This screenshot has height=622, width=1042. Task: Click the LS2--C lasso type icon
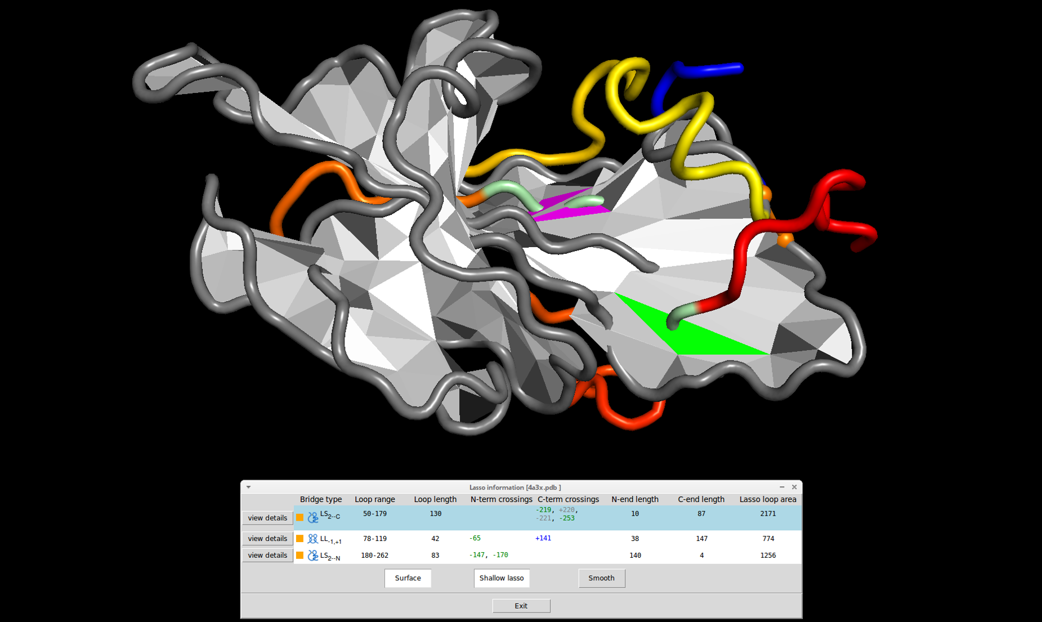coord(313,517)
